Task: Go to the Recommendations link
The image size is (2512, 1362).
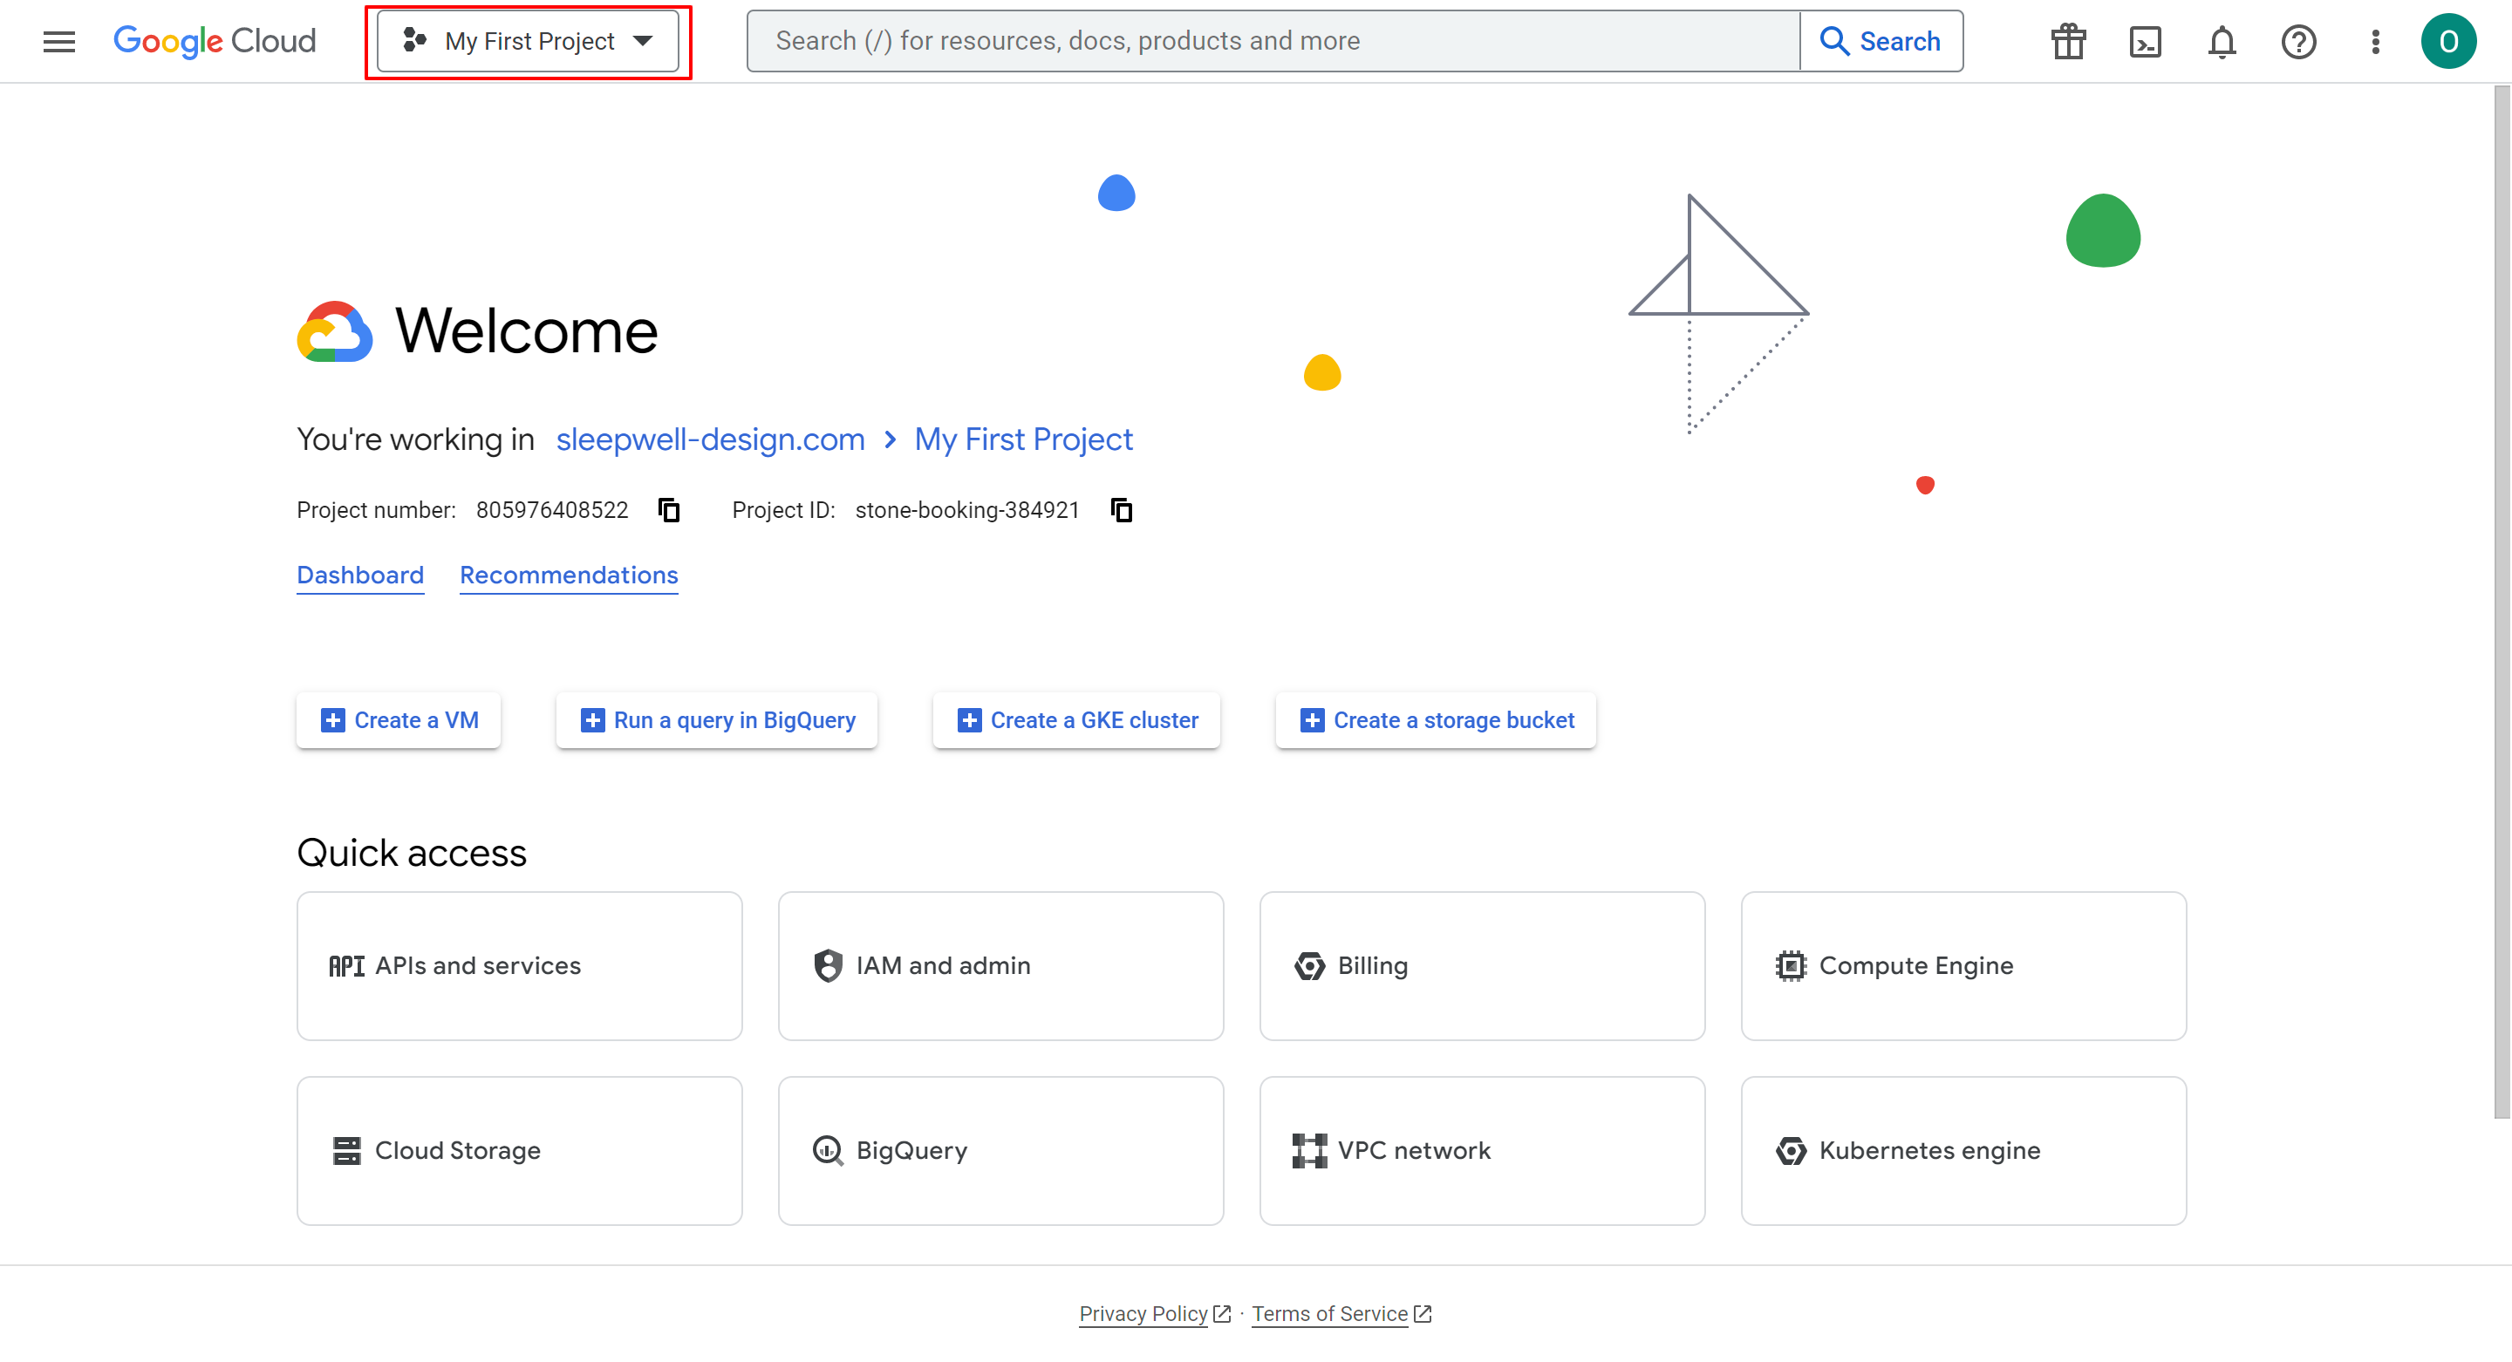Action: pos(569,575)
